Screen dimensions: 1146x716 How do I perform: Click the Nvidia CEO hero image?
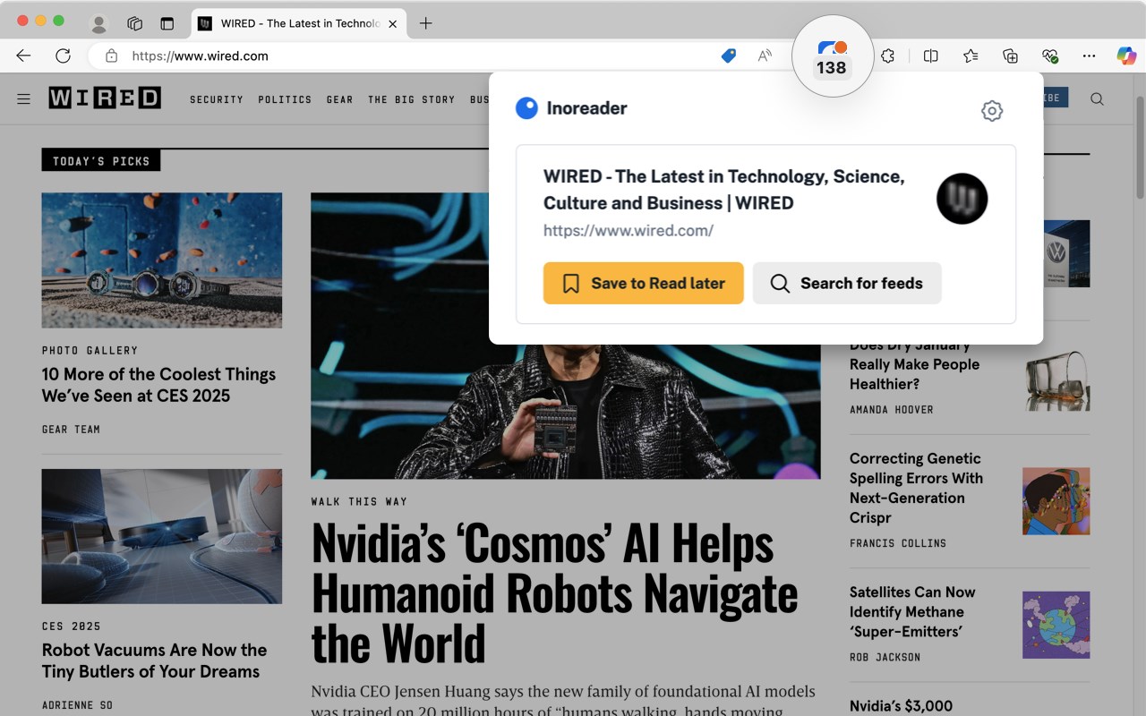565,412
